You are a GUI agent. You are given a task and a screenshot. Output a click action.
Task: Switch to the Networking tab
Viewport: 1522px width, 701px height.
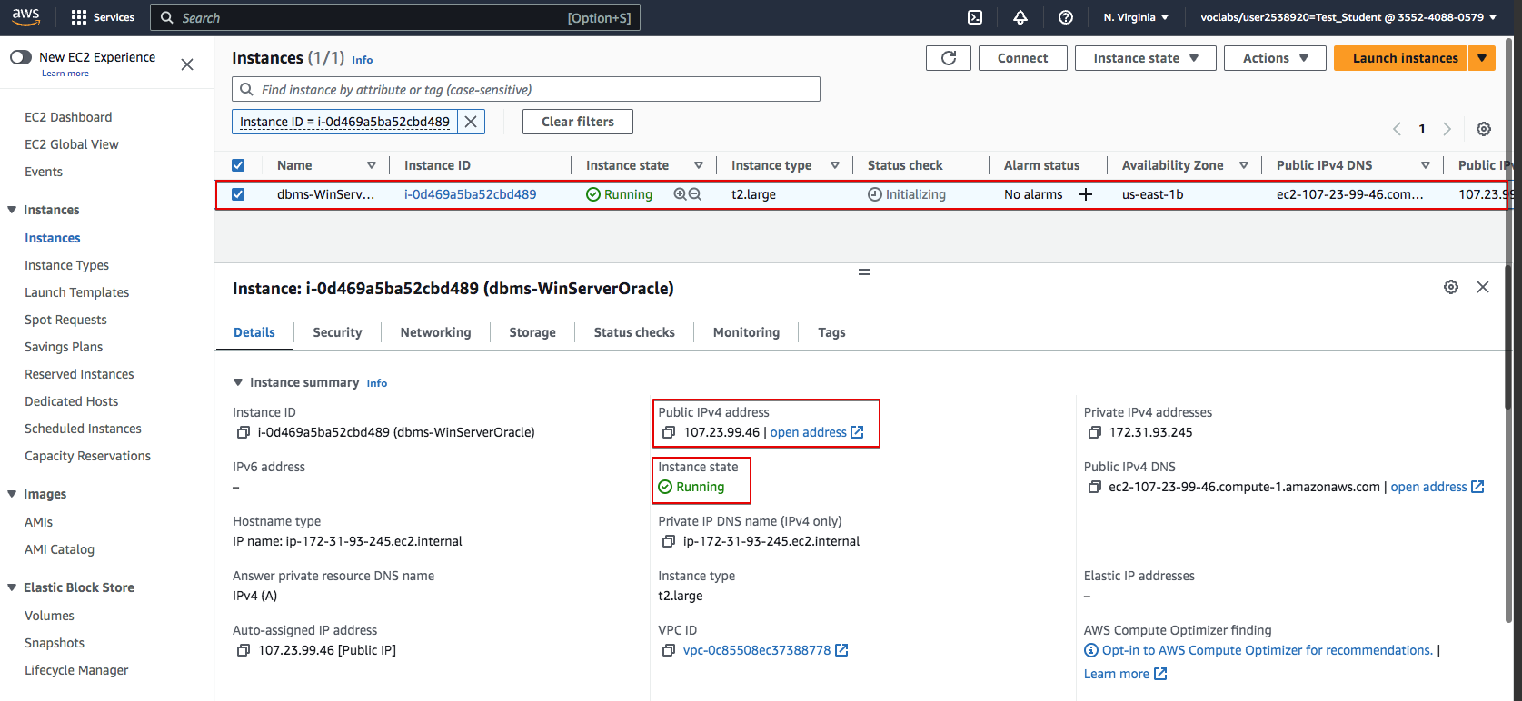435,332
